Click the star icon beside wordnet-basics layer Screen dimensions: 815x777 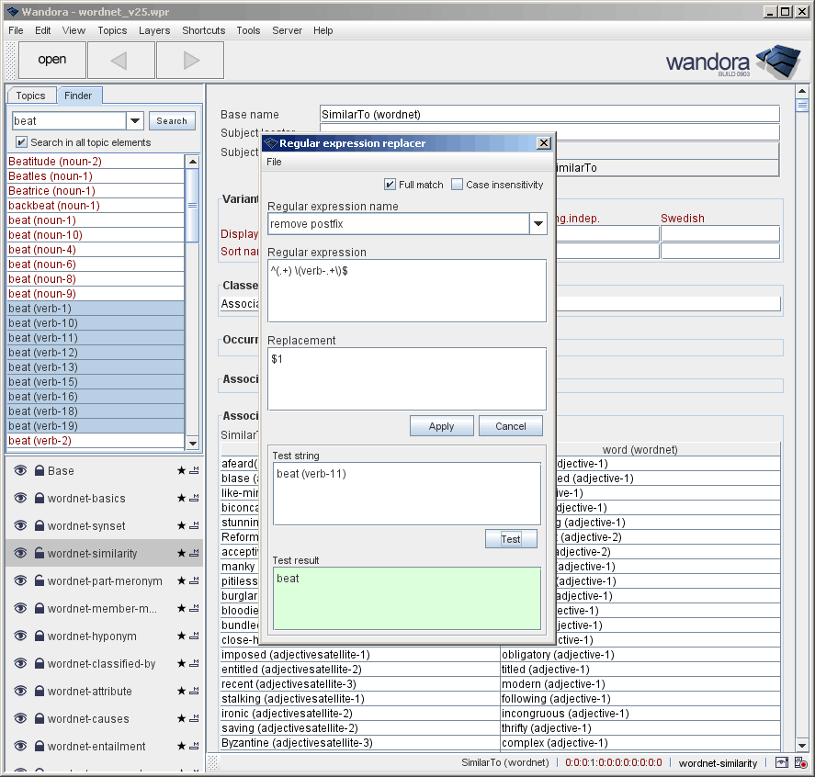(x=180, y=499)
